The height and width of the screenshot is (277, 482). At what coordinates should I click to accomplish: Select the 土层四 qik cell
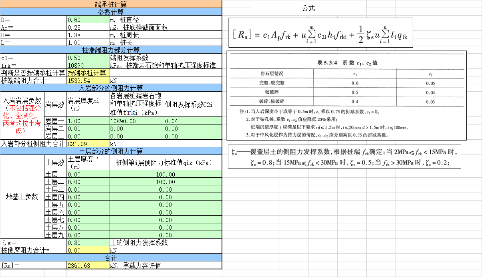[165, 197]
